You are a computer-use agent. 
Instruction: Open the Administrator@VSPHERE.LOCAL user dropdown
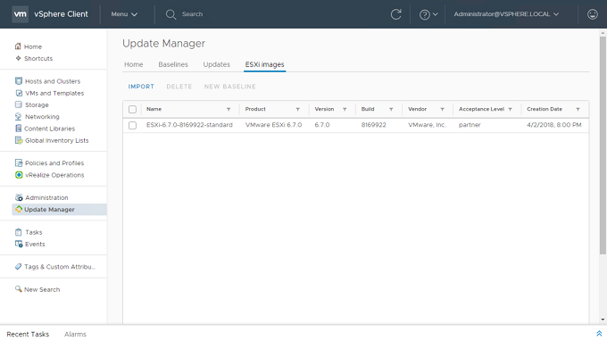(x=506, y=14)
